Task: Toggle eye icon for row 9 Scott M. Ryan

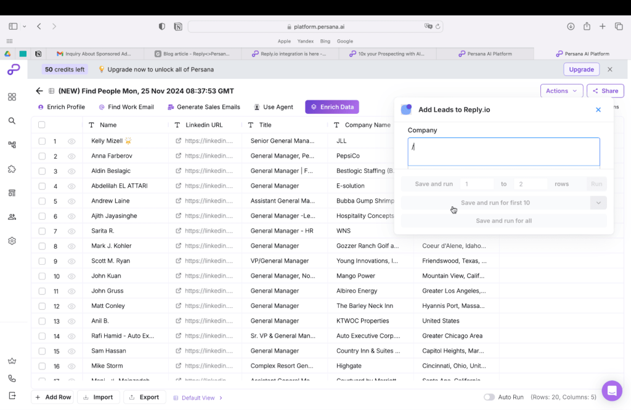Action: point(71,261)
